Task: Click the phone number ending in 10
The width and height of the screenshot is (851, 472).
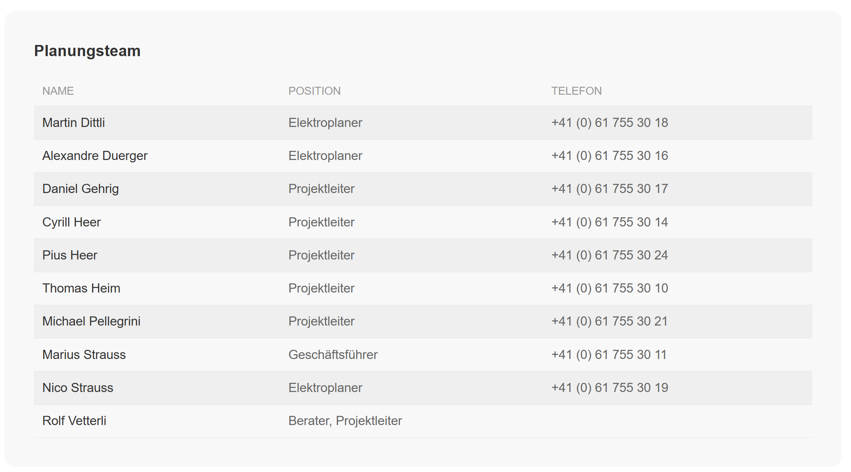Action: (x=610, y=288)
